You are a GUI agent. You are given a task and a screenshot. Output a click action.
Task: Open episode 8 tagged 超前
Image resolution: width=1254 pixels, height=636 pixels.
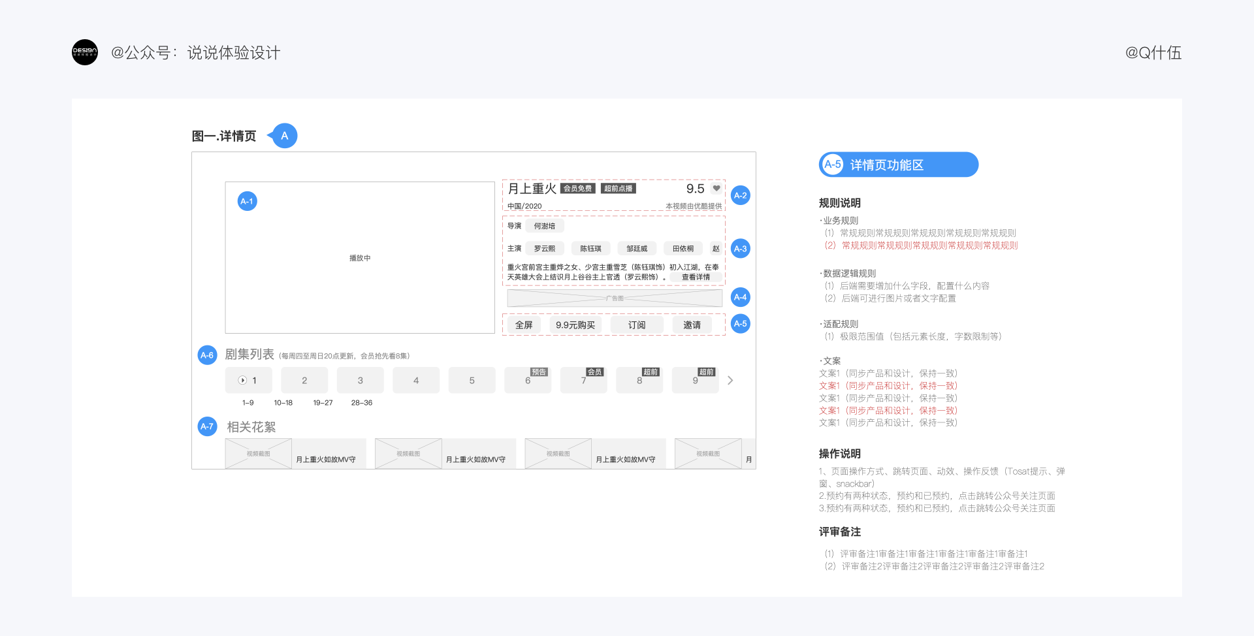639,381
